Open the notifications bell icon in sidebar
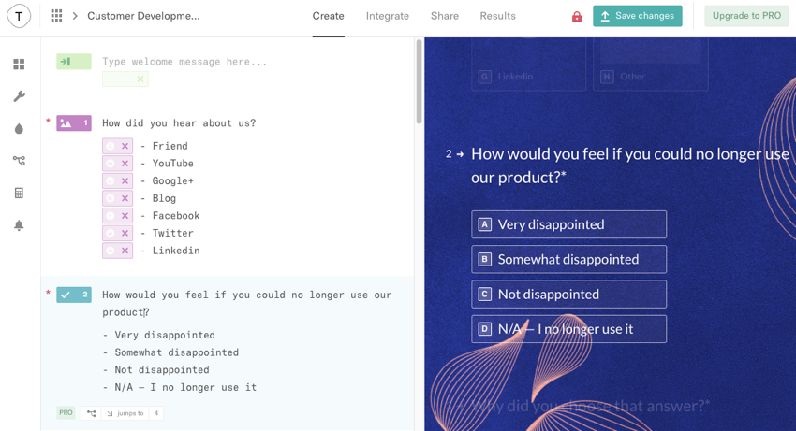 19,225
